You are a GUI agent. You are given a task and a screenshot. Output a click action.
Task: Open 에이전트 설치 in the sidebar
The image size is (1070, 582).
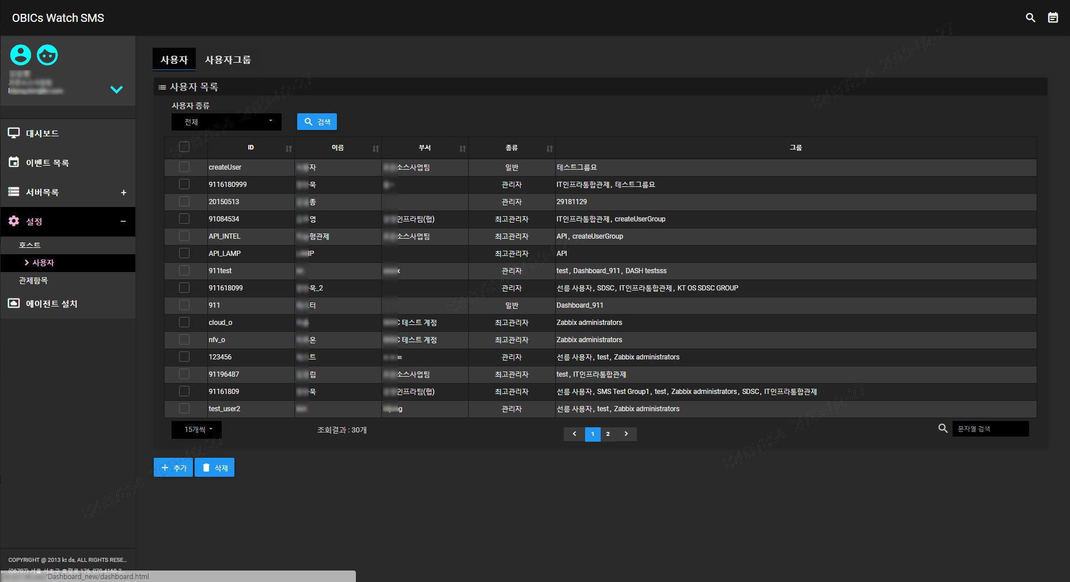coord(68,304)
